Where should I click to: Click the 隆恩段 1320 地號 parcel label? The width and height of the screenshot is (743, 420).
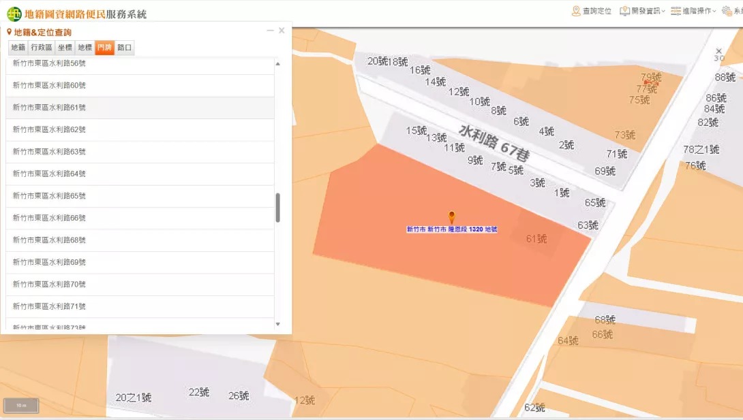[452, 230]
